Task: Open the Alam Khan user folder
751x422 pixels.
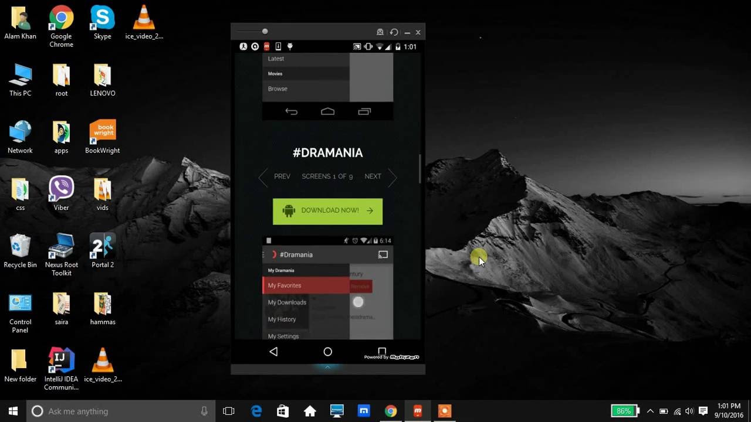Action: click(x=21, y=23)
